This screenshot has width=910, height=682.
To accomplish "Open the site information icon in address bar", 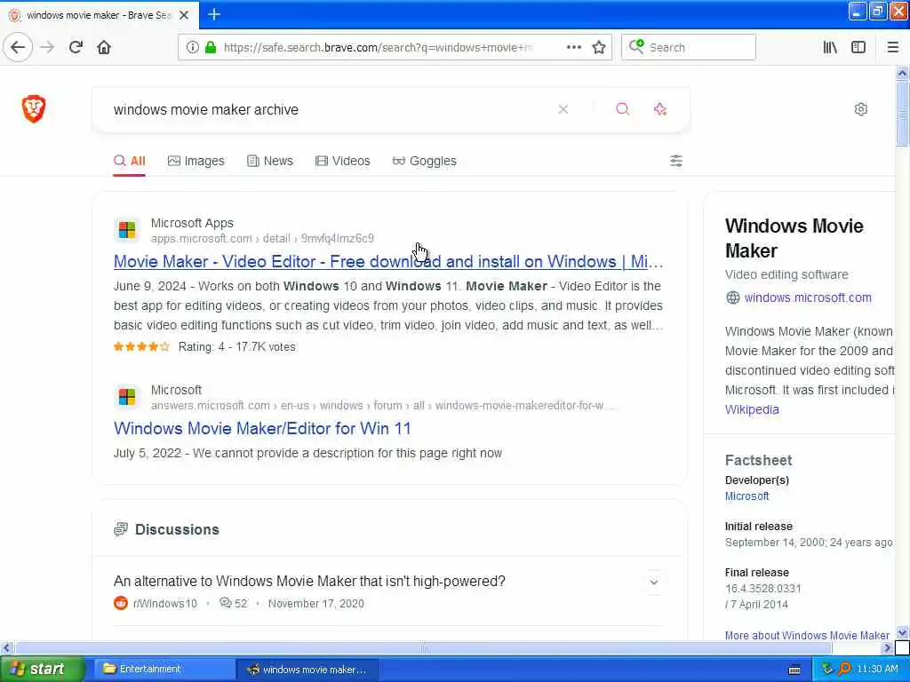I will [192, 48].
